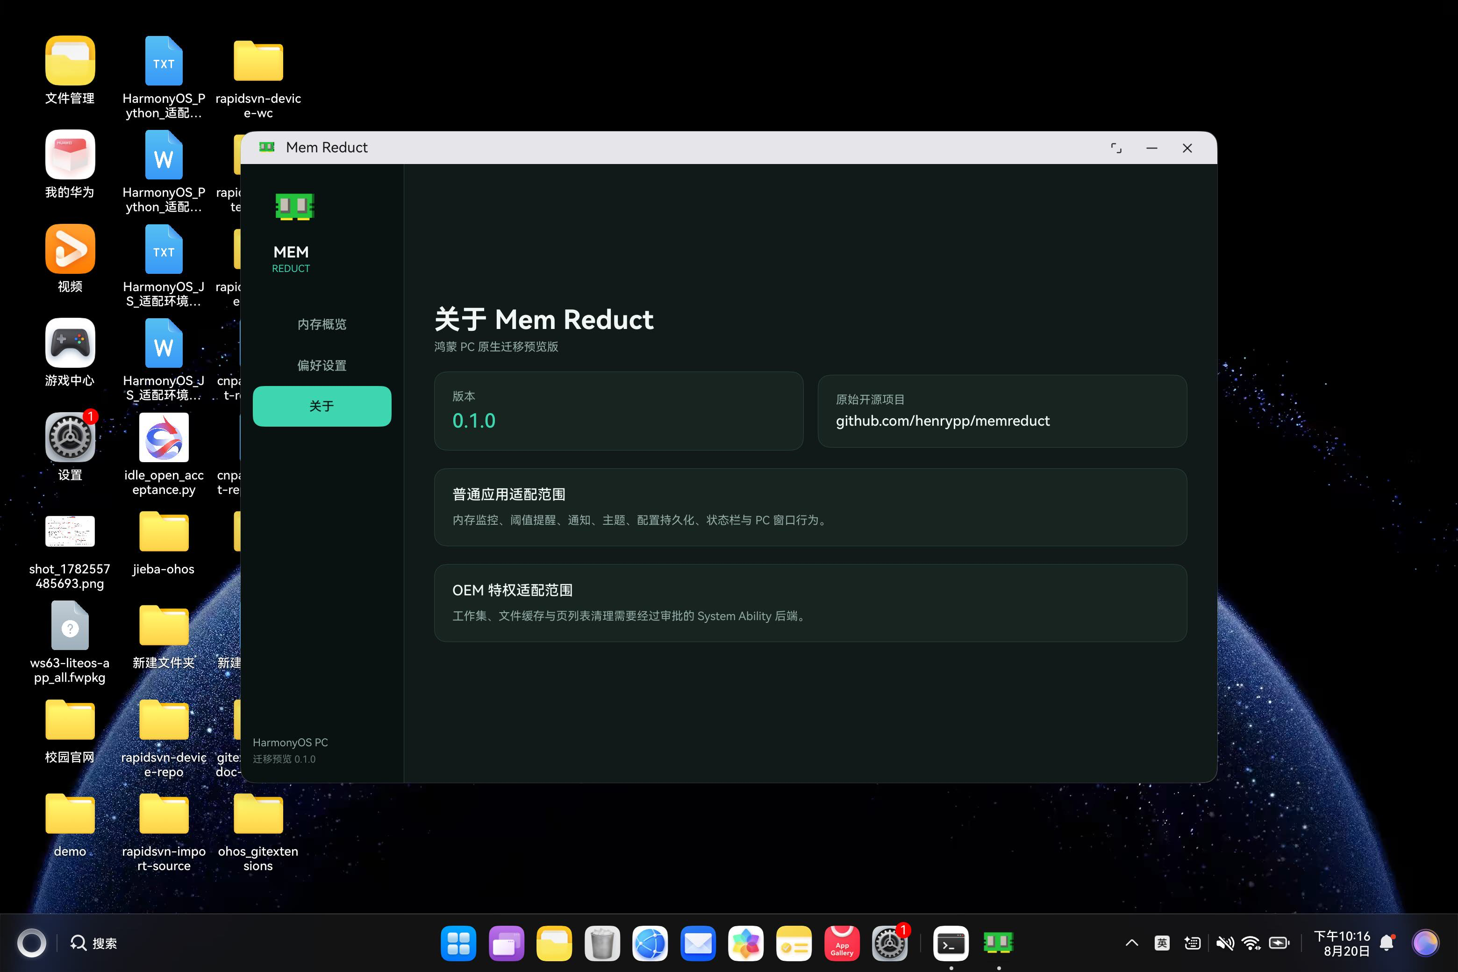Click the HarmonyOS PC sidebar footer text
Screen dimensions: 1458x972
(x=290, y=742)
